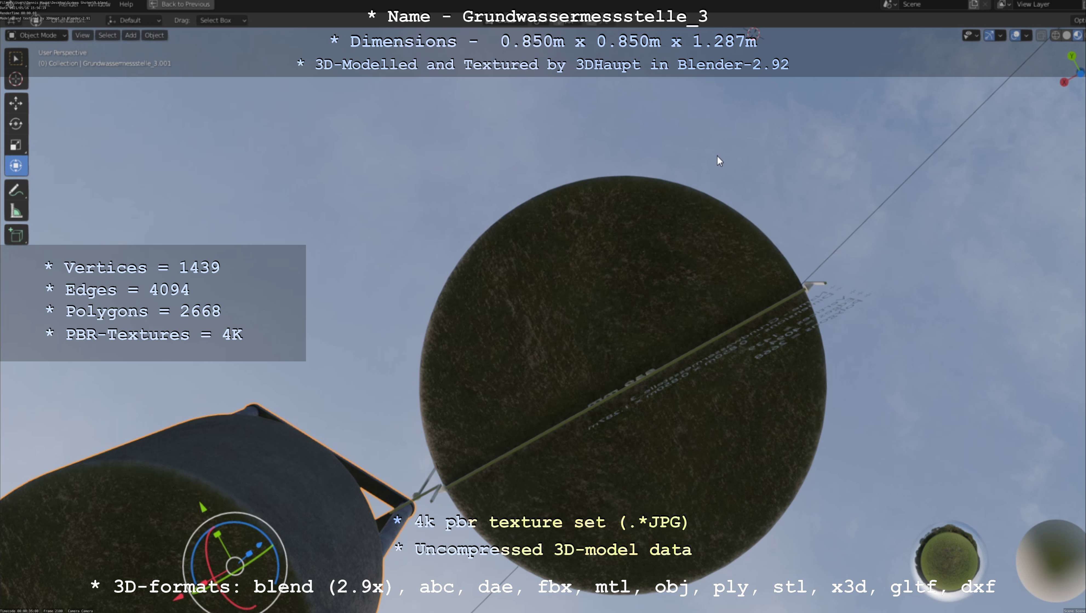The image size is (1086, 613).
Task: Click the Back to Previous screen icon
Action: (x=153, y=4)
